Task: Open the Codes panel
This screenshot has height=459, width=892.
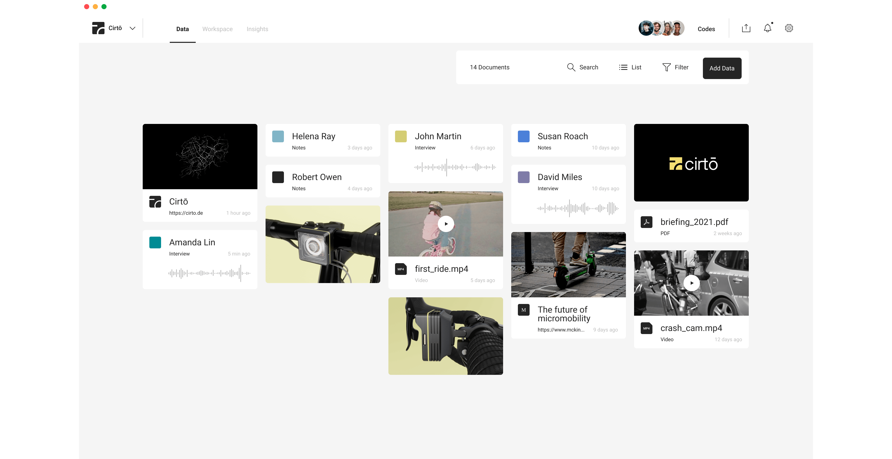Action: click(x=706, y=29)
